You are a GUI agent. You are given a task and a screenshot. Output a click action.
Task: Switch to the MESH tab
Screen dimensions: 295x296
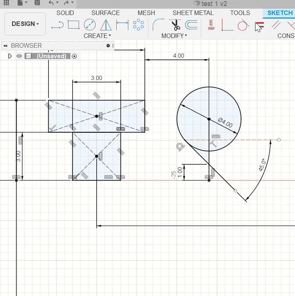[146, 13]
